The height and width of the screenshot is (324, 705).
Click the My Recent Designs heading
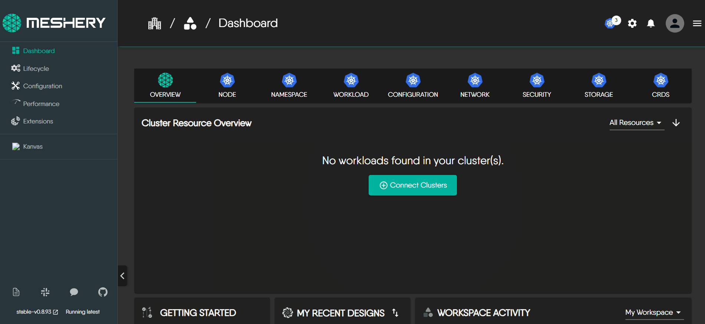coord(341,313)
